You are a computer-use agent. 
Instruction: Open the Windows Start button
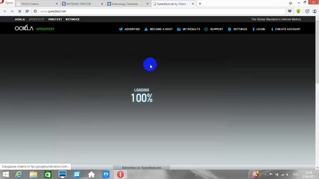pyautogui.click(x=5, y=175)
